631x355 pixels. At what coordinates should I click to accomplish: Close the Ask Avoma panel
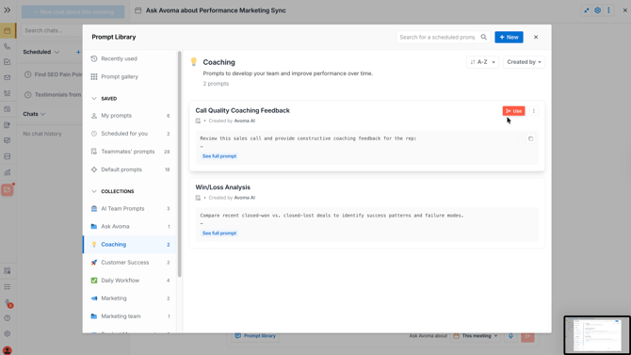click(624, 10)
